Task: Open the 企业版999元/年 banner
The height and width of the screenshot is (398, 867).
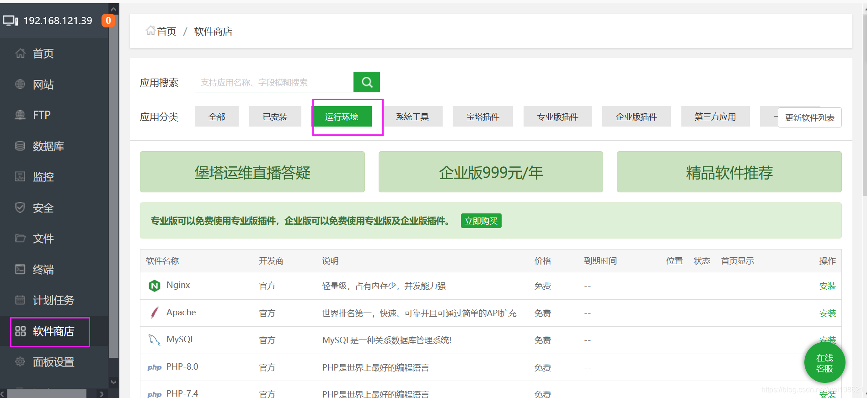Action: [x=491, y=172]
